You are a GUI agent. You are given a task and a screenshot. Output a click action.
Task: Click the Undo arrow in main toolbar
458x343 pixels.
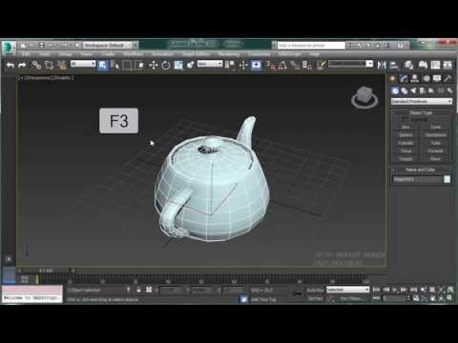coord(10,65)
